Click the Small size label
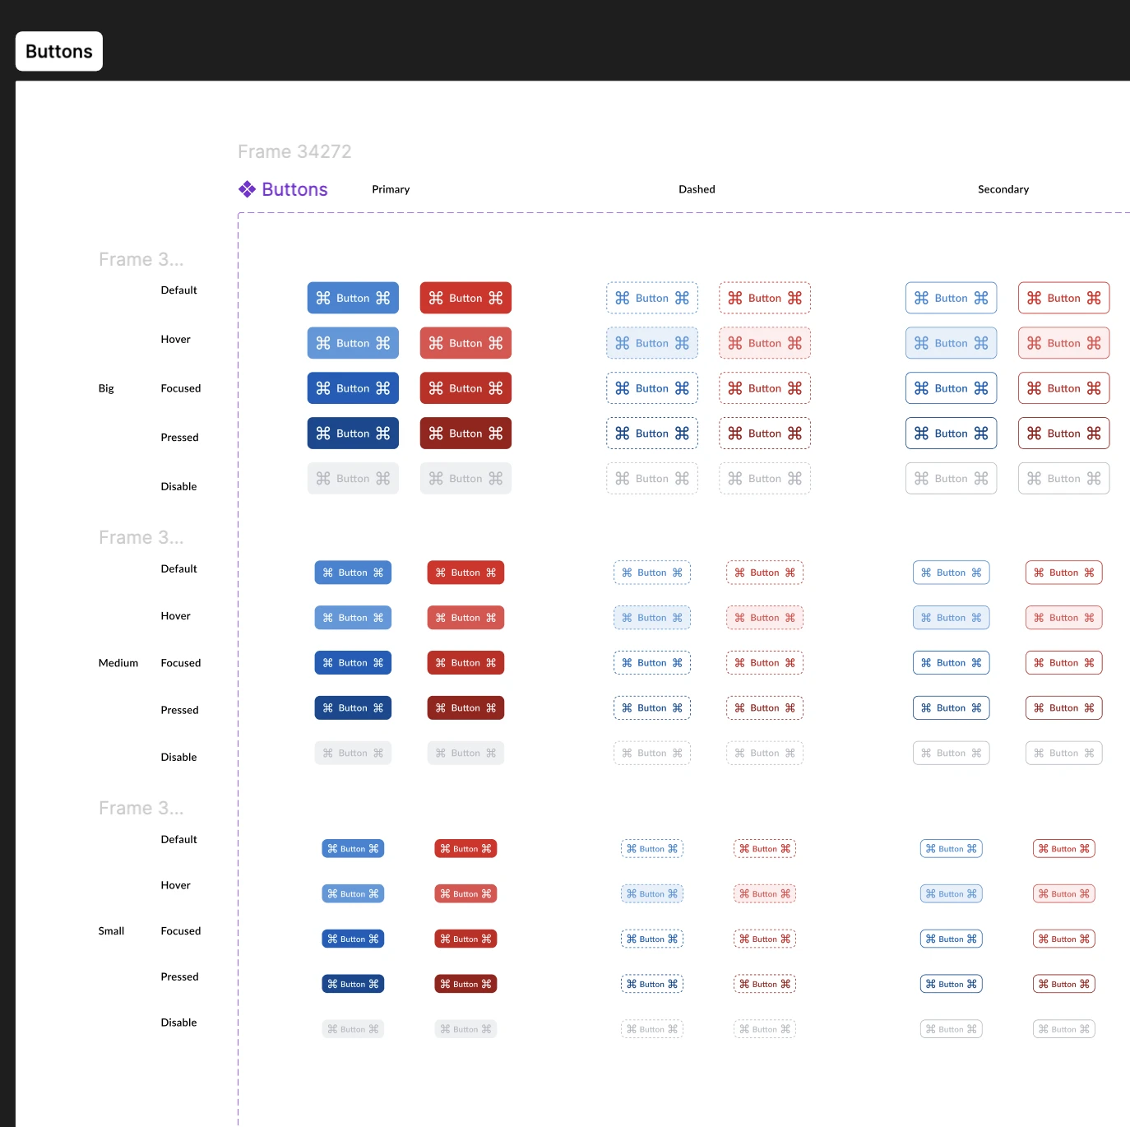This screenshot has width=1130, height=1127. point(111,931)
